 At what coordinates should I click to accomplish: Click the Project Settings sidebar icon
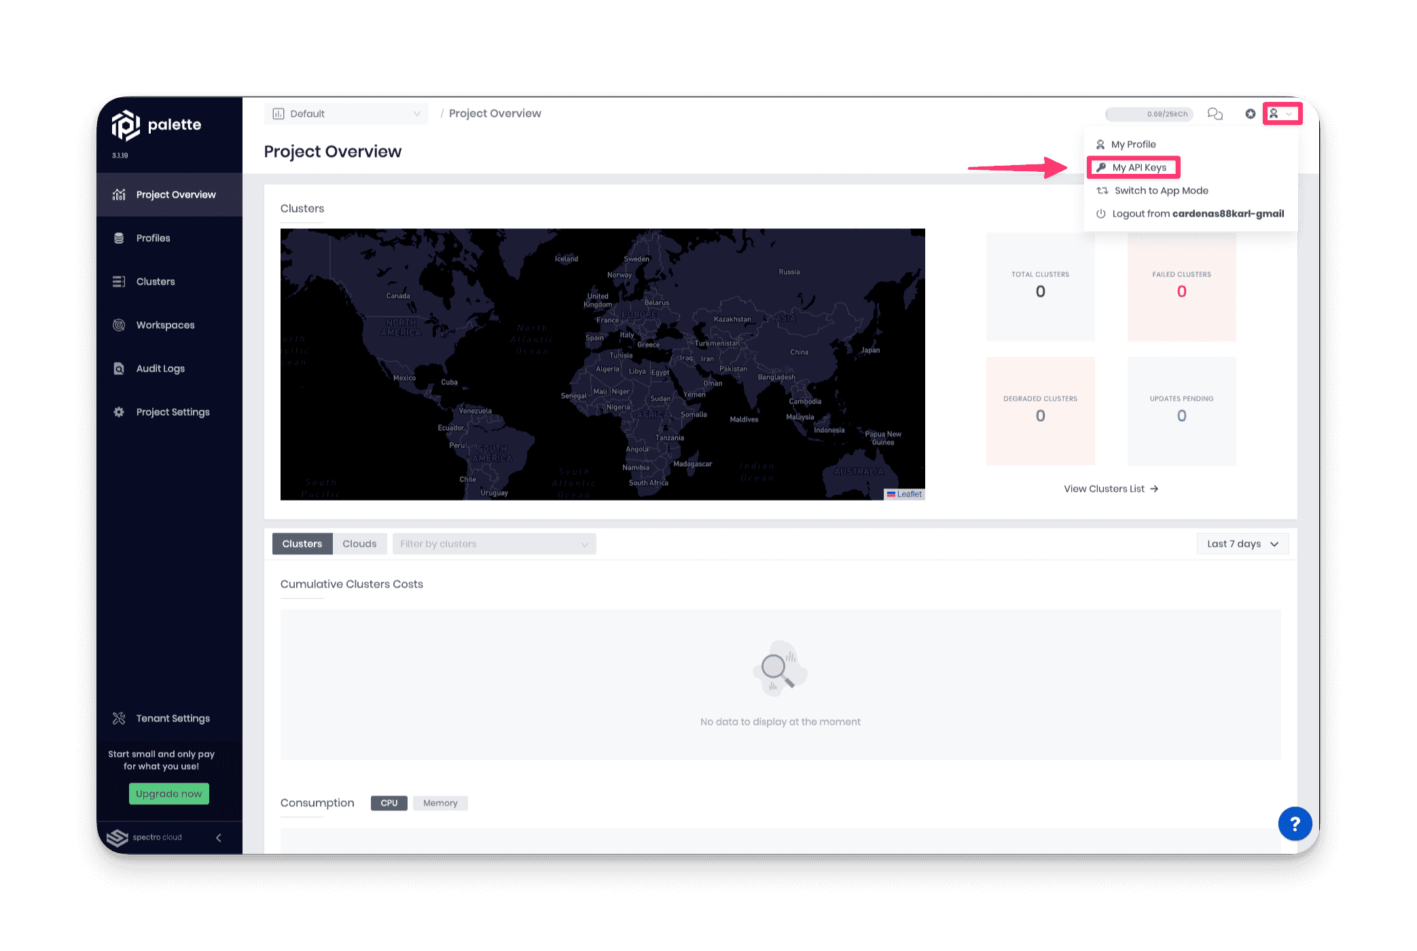pos(120,412)
